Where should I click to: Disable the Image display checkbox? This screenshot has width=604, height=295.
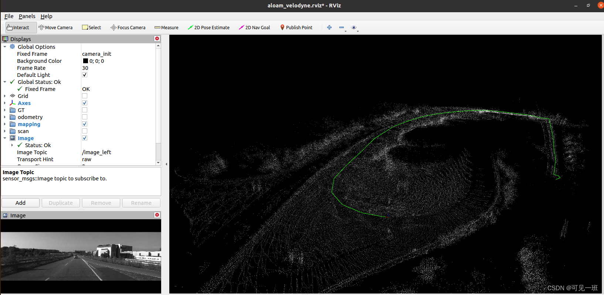pyautogui.click(x=85, y=138)
